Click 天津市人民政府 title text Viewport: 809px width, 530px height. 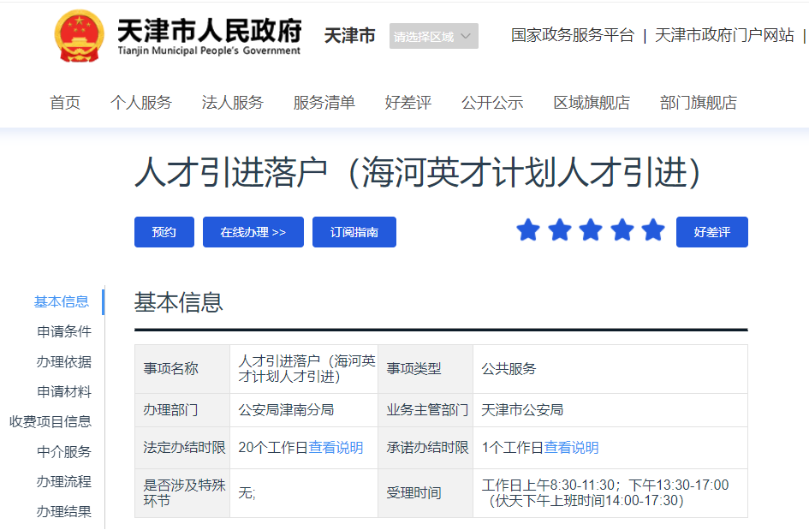click(210, 30)
